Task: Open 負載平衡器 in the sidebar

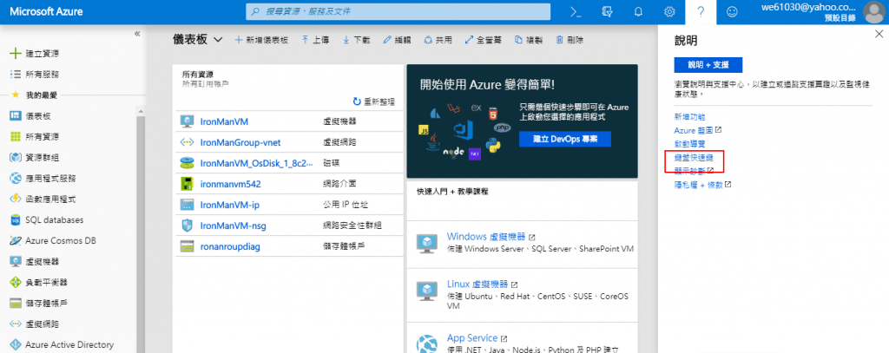Action: tap(46, 282)
